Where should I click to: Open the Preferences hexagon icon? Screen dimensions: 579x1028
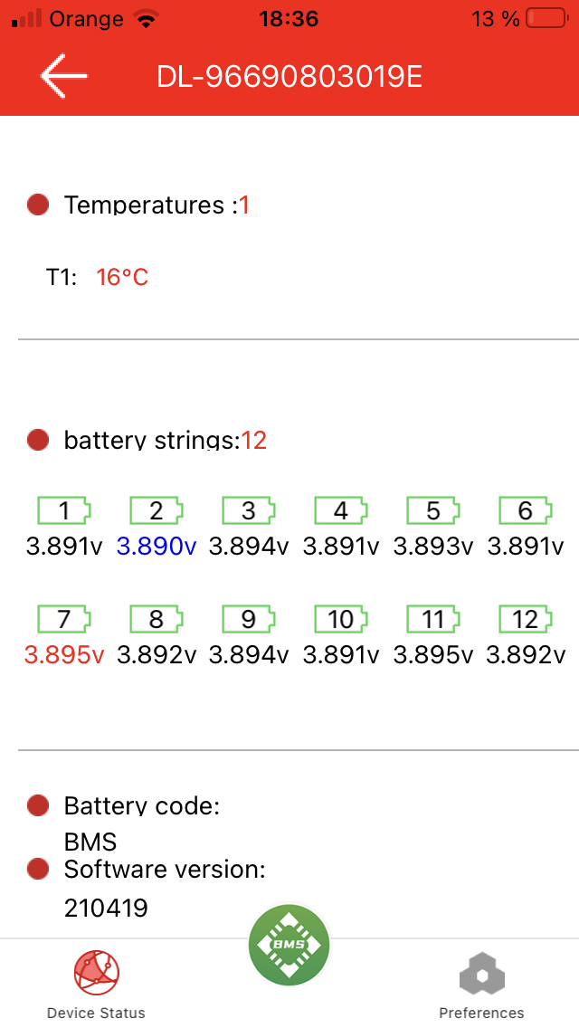481,976
